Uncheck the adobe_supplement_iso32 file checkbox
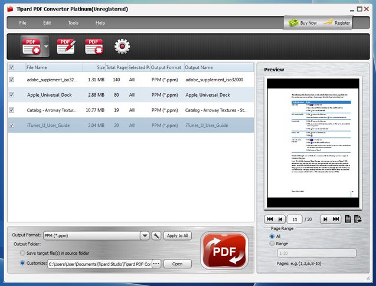The image size is (376, 286). (12, 80)
